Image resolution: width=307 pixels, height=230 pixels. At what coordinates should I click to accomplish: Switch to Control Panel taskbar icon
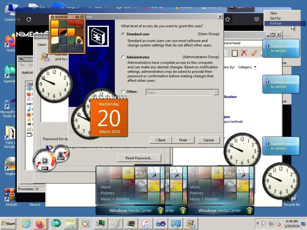tap(176, 223)
